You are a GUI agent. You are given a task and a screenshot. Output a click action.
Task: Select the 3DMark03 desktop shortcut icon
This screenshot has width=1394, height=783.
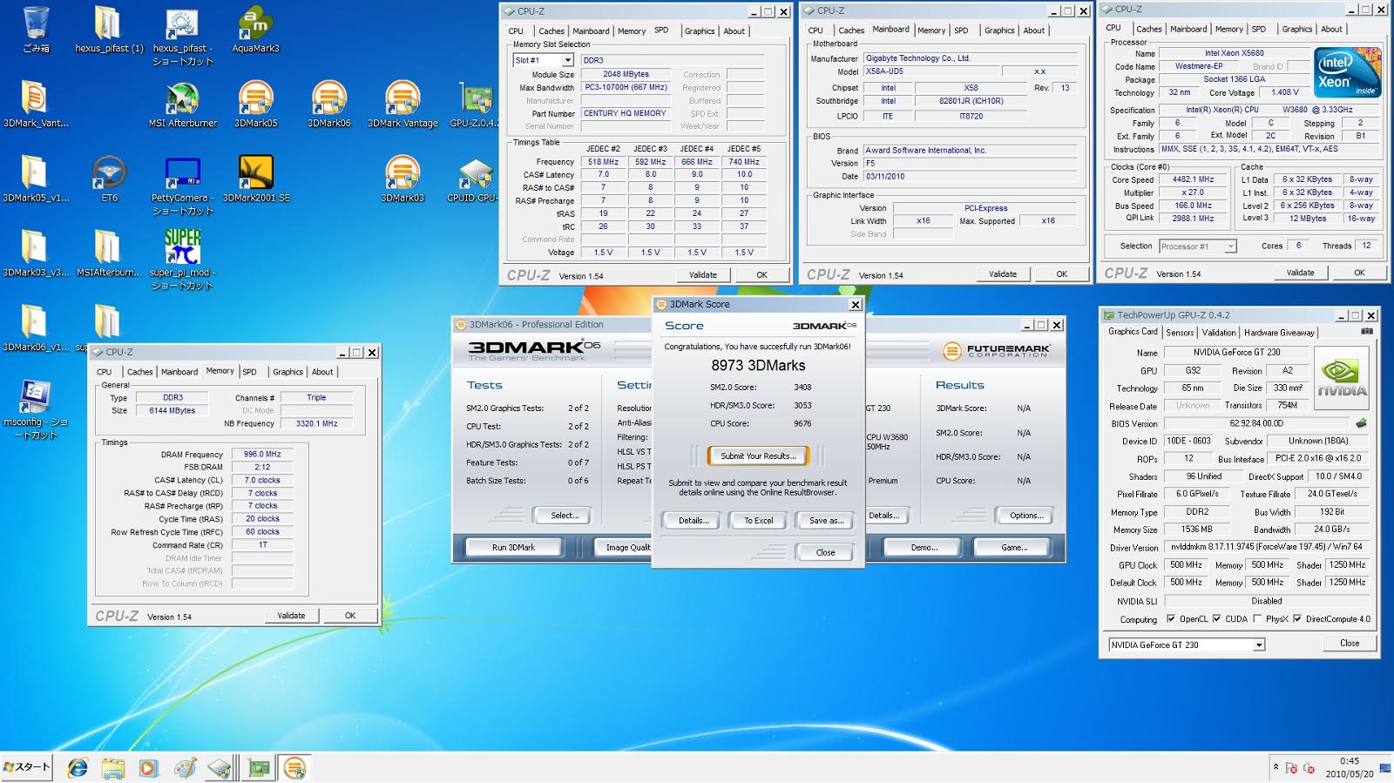point(403,179)
